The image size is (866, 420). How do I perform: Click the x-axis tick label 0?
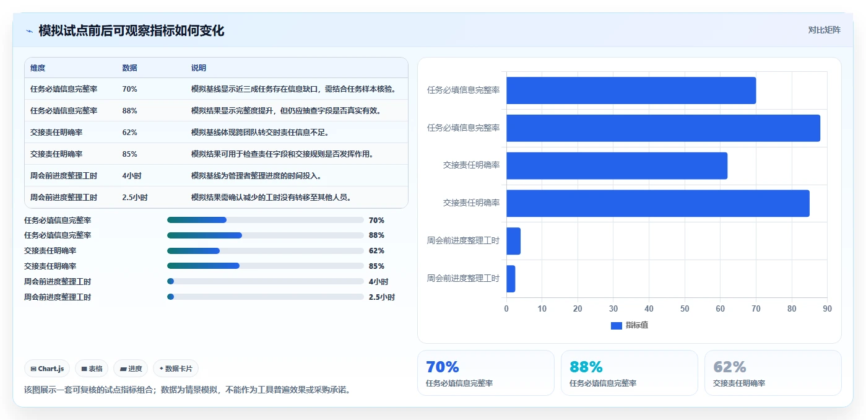[x=506, y=308]
